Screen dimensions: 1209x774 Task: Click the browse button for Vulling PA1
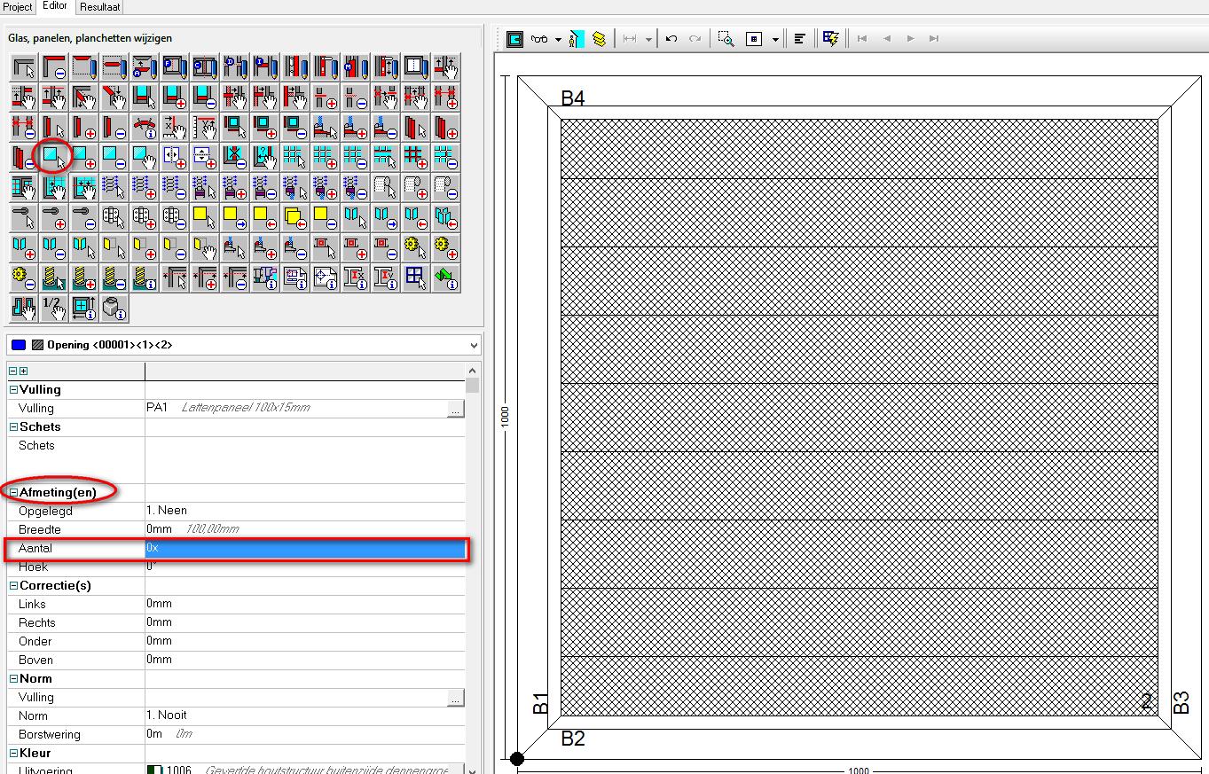coord(455,409)
